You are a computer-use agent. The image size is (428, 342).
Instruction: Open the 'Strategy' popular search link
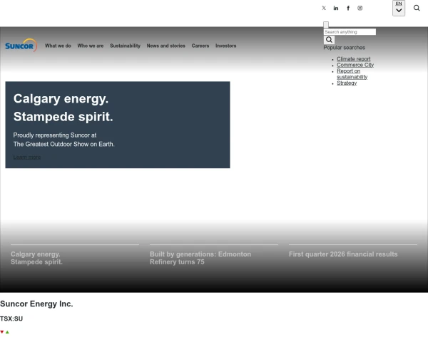[347, 83]
